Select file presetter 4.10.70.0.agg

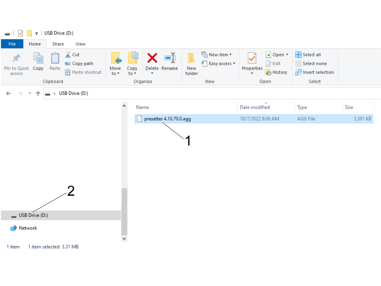point(167,119)
